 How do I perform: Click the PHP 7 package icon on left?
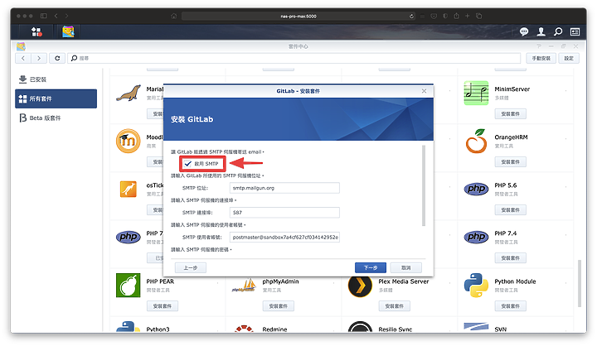129,237
